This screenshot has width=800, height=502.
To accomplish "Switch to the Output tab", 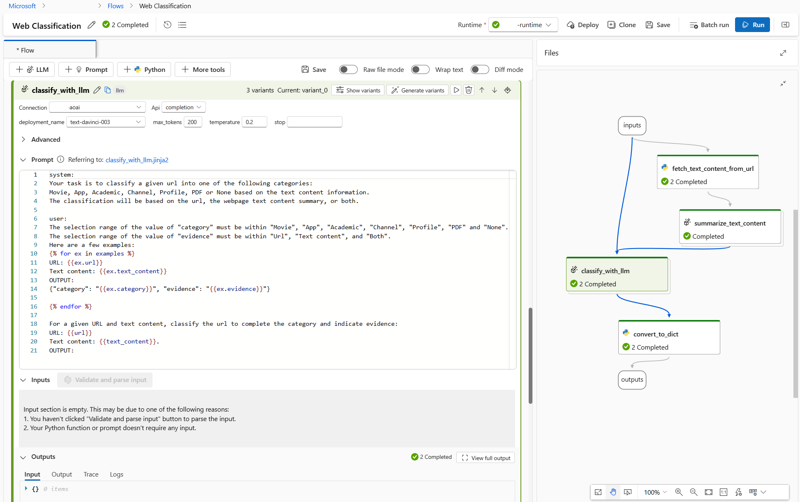I will click(x=62, y=474).
